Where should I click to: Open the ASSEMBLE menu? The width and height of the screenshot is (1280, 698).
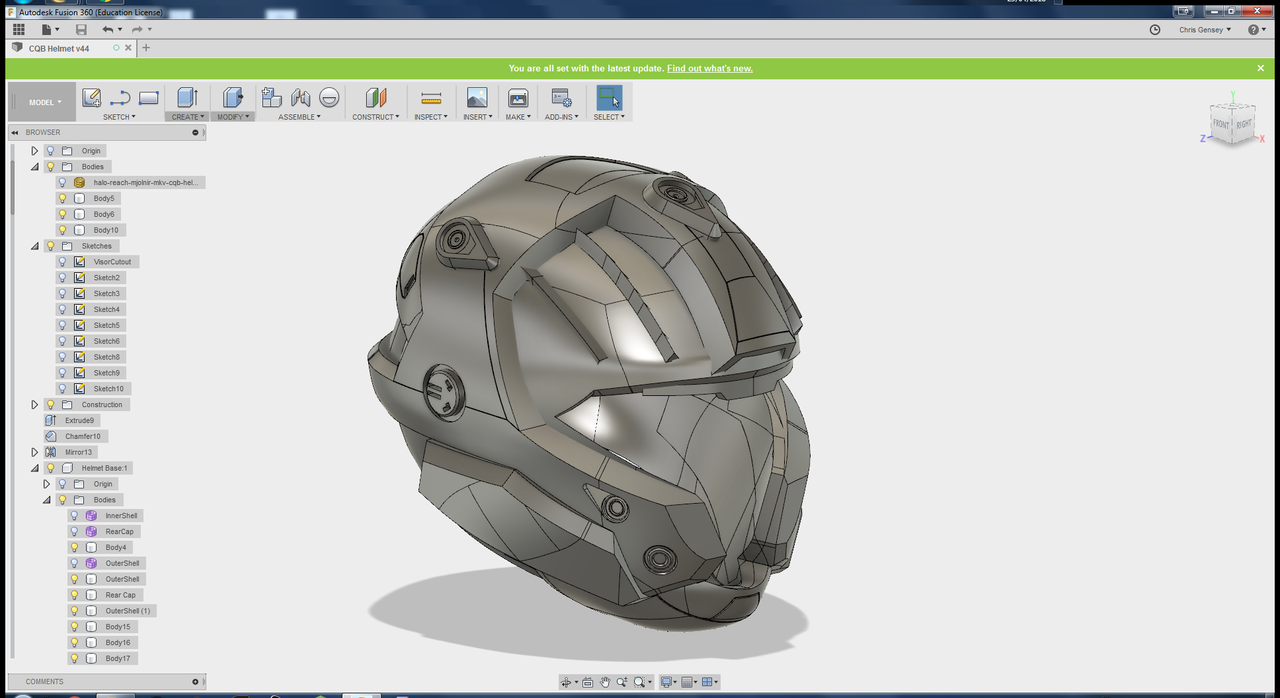tap(299, 117)
